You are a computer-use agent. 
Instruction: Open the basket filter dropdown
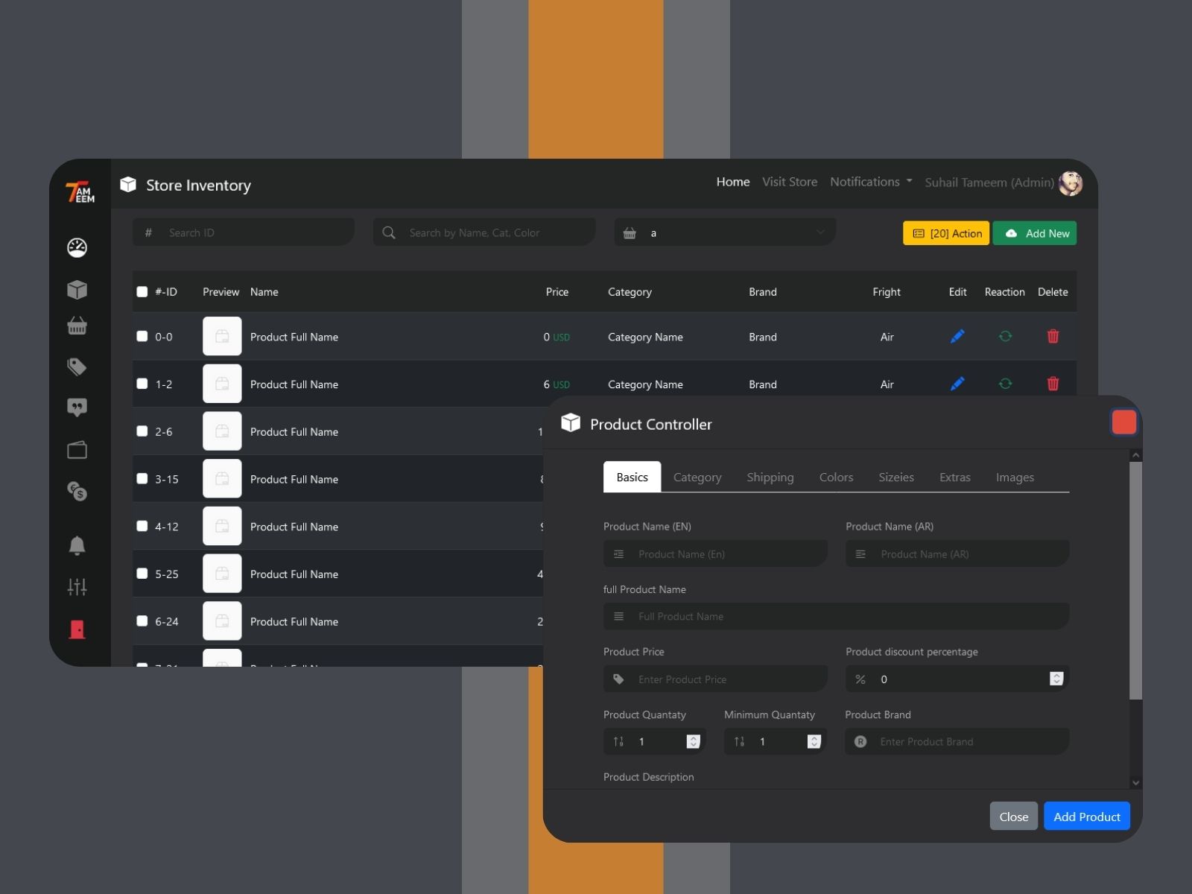pos(725,232)
